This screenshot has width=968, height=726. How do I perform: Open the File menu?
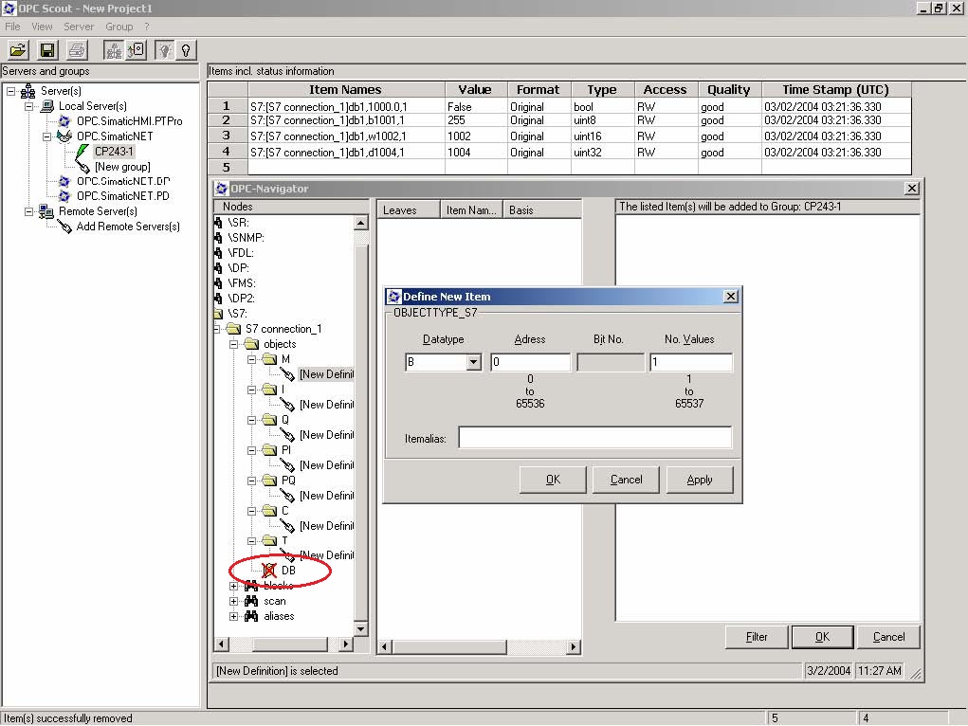tap(12, 27)
